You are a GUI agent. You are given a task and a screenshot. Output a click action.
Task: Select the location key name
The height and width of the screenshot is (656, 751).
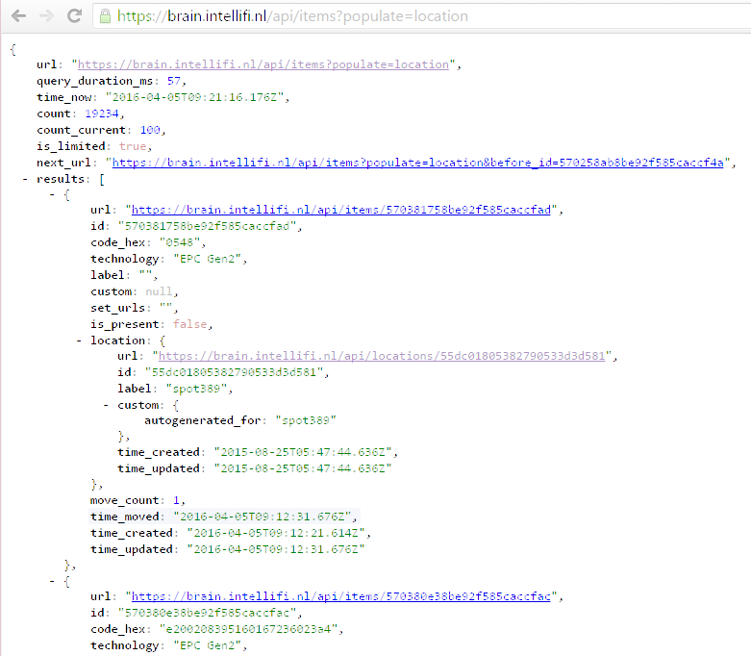click(118, 341)
